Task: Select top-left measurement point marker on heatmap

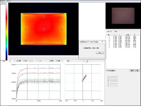Action: (25, 17)
